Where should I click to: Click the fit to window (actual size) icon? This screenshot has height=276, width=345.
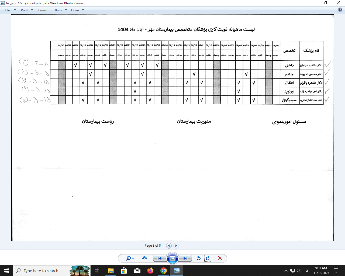coord(144,258)
